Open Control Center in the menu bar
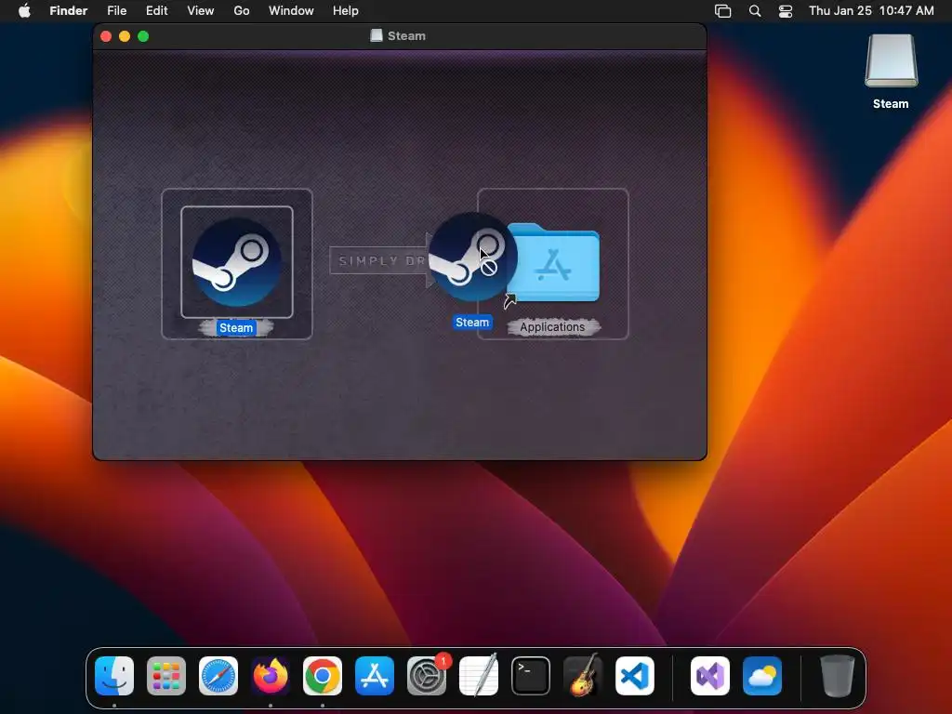This screenshot has width=952, height=714. coord(786,11)
